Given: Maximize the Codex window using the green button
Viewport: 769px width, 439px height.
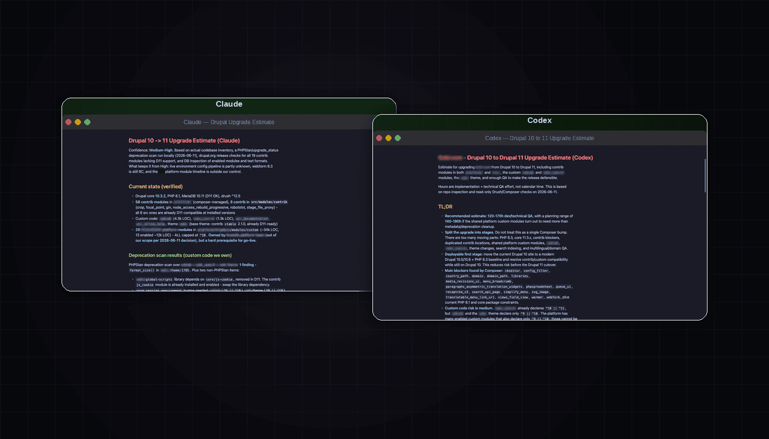Looking at the screenshot, I should [x=398, y=138].
